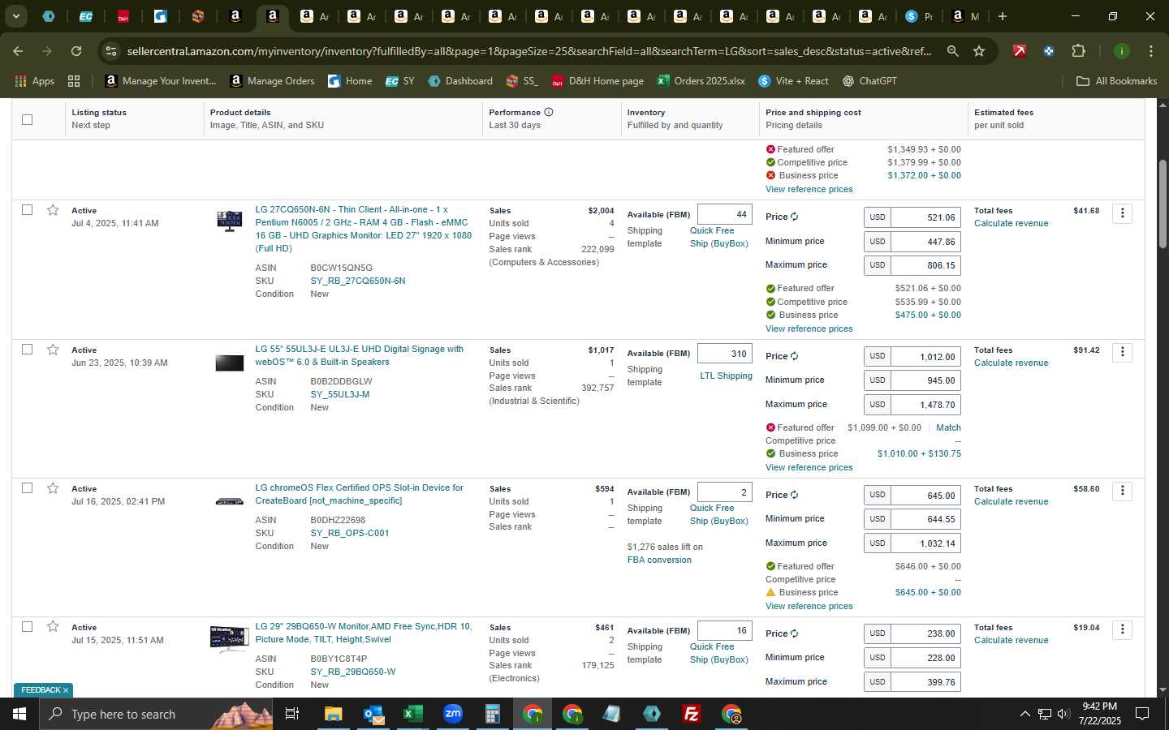Tick the checkbox for LG 27CQ650N-6N listing
The image size is (1169, 730).
[28, 210]
